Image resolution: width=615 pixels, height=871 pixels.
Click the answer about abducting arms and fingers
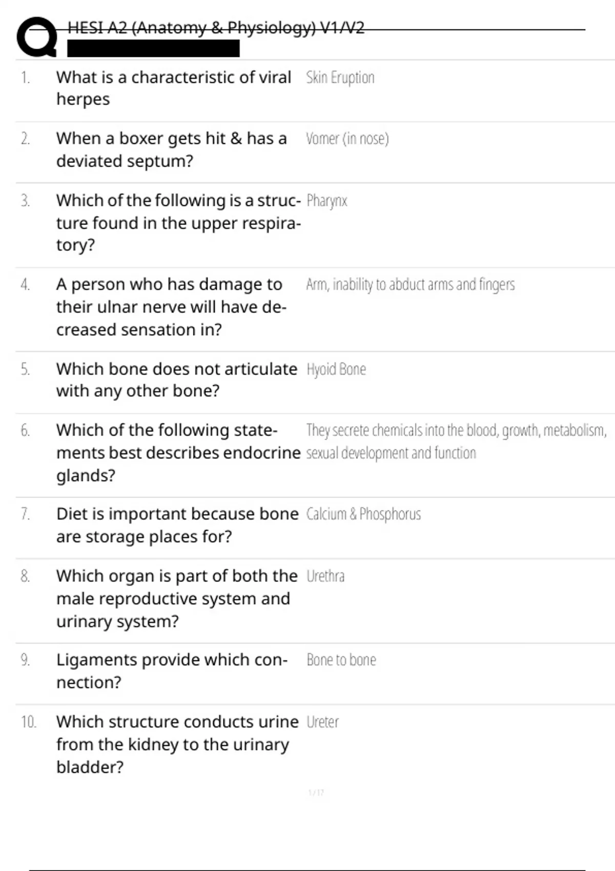point(411,284)
